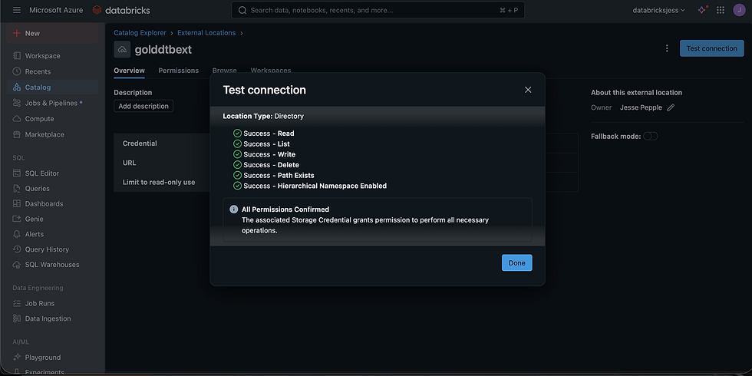This screenshot has height=376, width=752.
Task: Open the hamburger navigation menu
Action: click(x=17, y=10)
